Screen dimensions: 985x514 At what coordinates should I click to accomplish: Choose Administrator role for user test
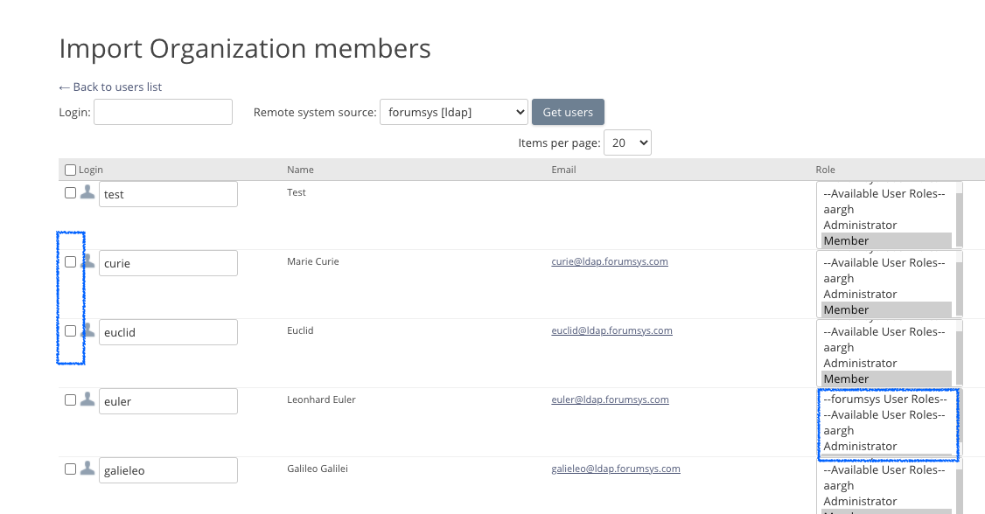(x=860, y=225)
